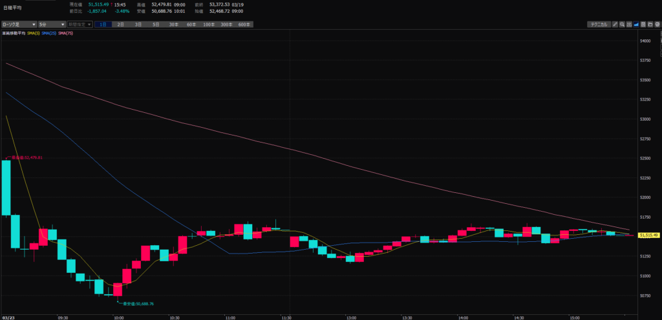662x320 pixels.
Task: Click the save document icon in toolbar
Action: click(644, 25)
